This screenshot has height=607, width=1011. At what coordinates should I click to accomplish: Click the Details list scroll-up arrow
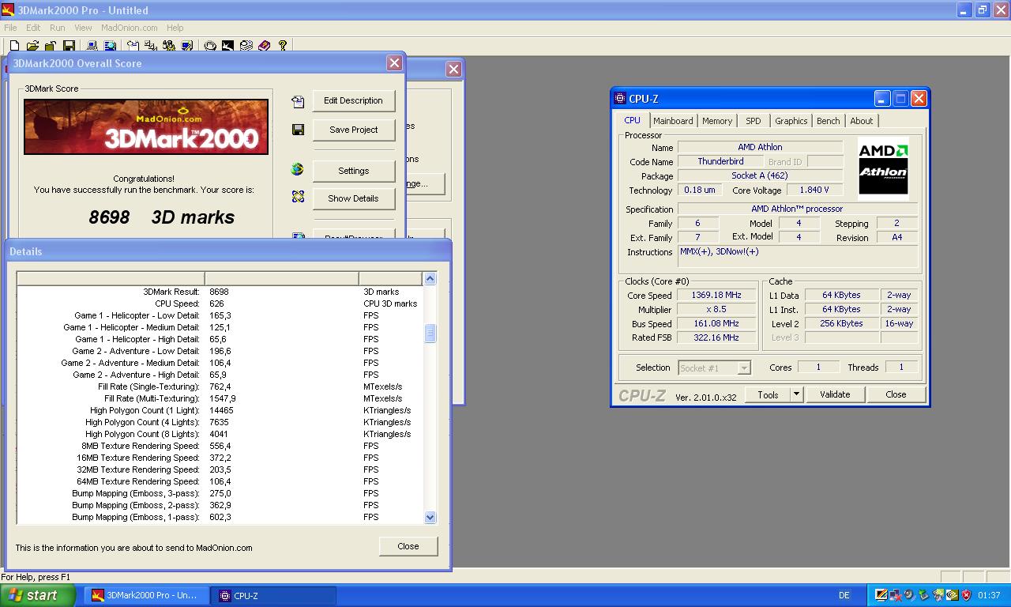point(430,278)
